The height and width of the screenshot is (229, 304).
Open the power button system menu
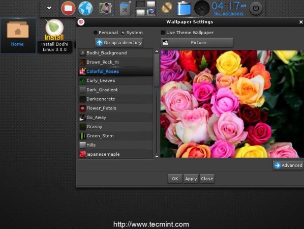256,8
